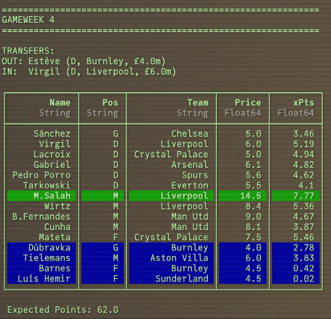This screenshot has width=331, height=319.
Task: Select the B.Fernandes name cell
Action: [41, 216]
